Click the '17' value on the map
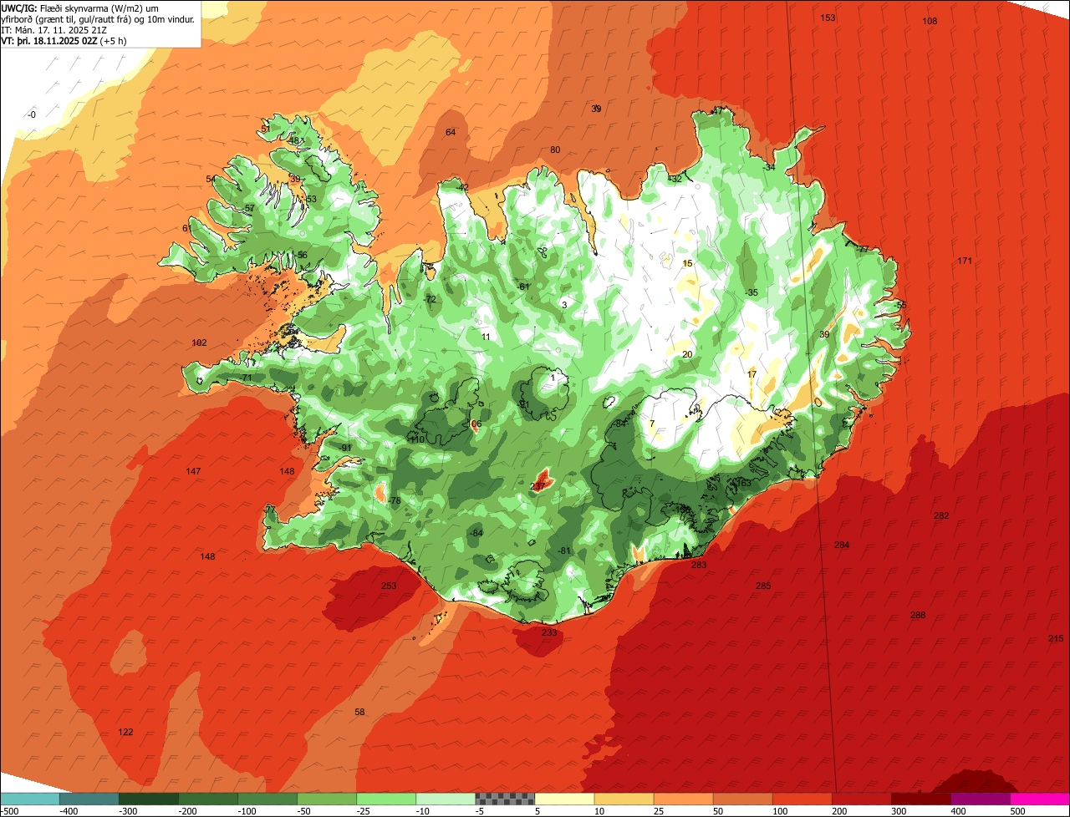The height and width of the screenshot is (817, 1070). (x=752, y=375)
